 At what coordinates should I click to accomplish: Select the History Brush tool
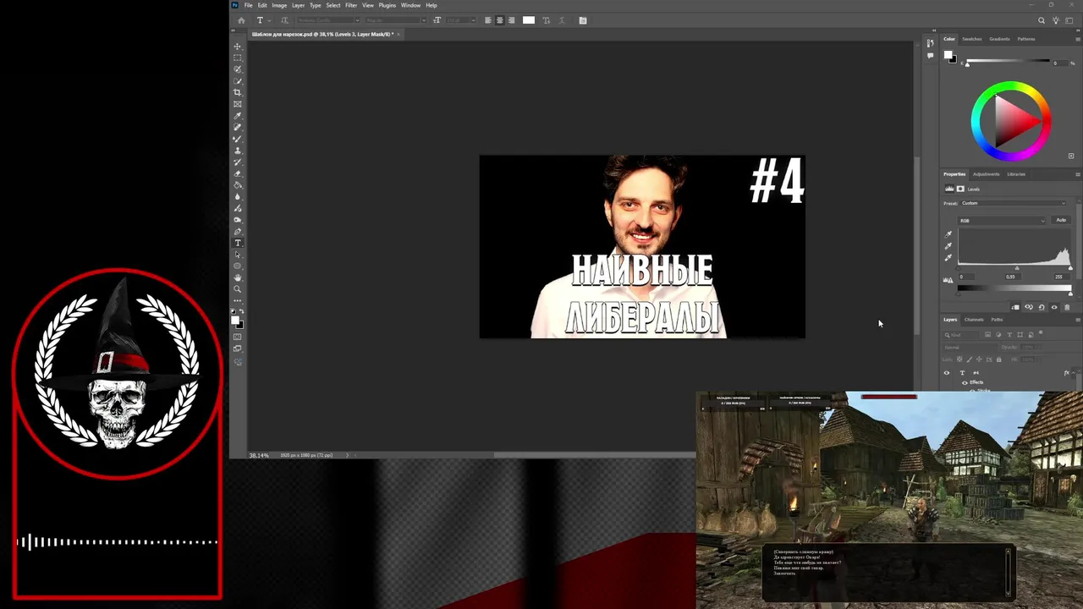click(x=238, y=162)
